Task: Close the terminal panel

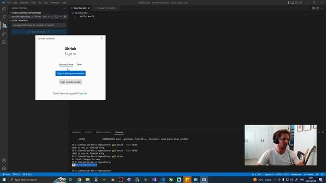Action: pos(323,132)
